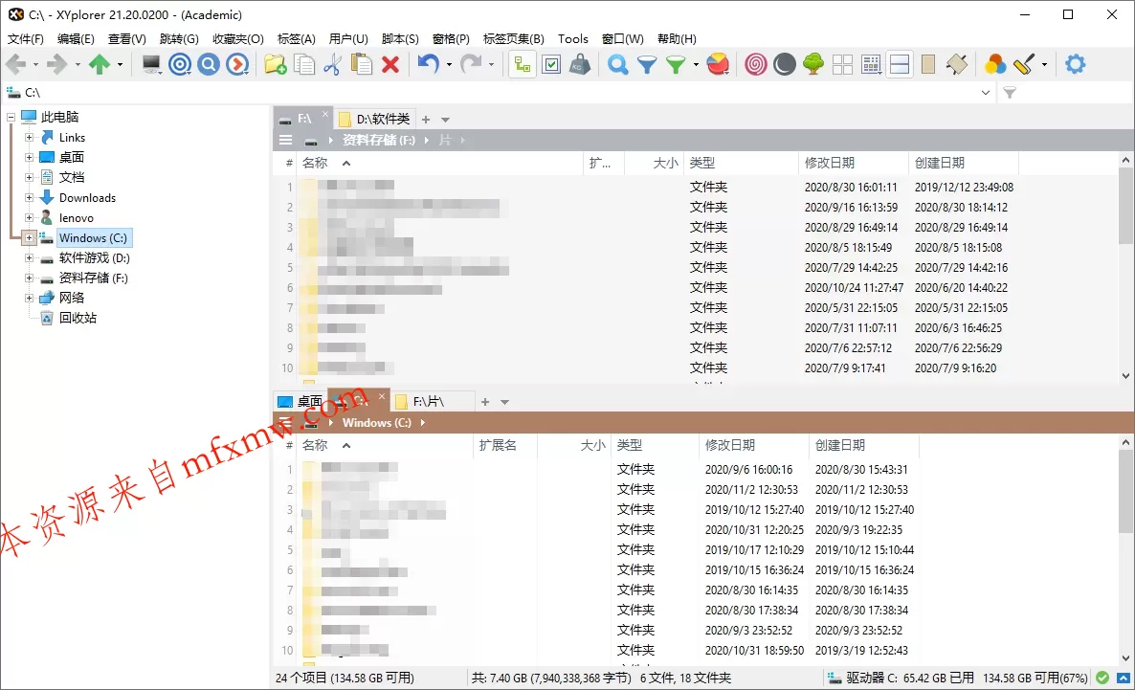Expand the 软件游戏 (D:) drive node
Viewport: 1135px width, 690px height.
[x=29, y=257]
